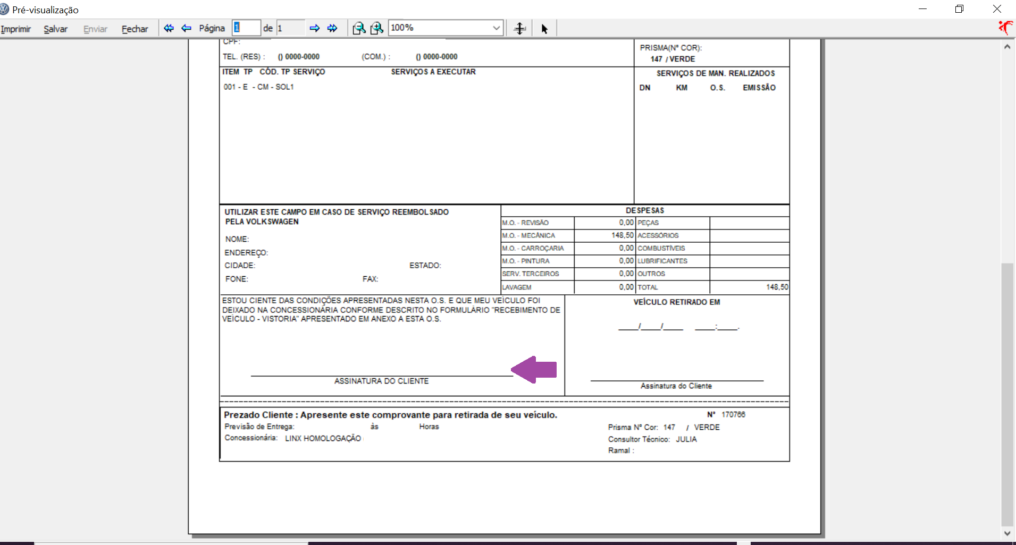Image resolution: width=1016 pixels, height=545 pixels.
Task: Click the 'ASSINATURA DO CLIENTE' signature label
Action: [381, 381]
